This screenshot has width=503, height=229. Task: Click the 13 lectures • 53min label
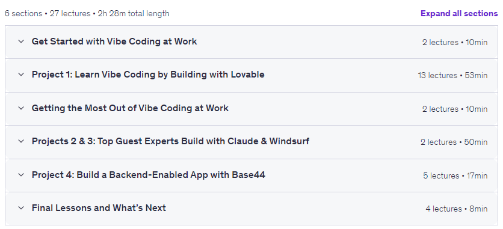[x=452, y=76]
